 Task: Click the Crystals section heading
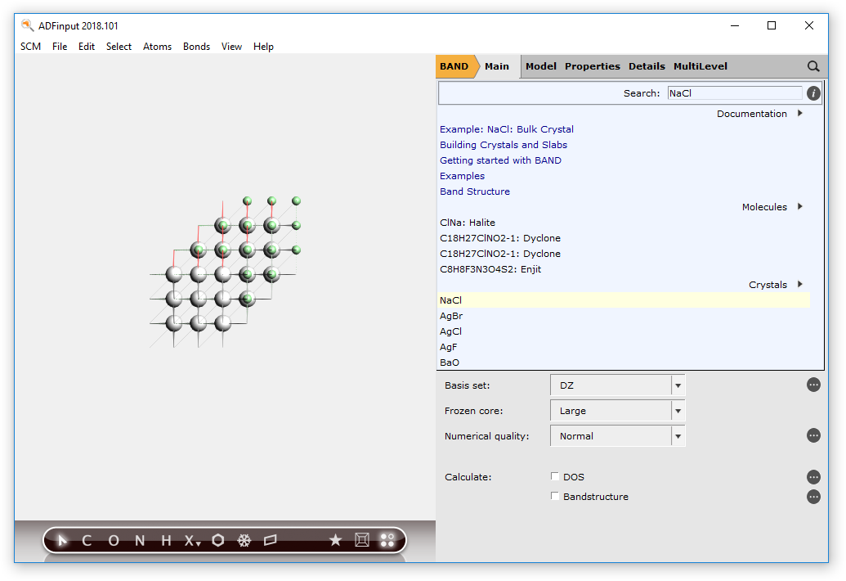pos(768,285)
